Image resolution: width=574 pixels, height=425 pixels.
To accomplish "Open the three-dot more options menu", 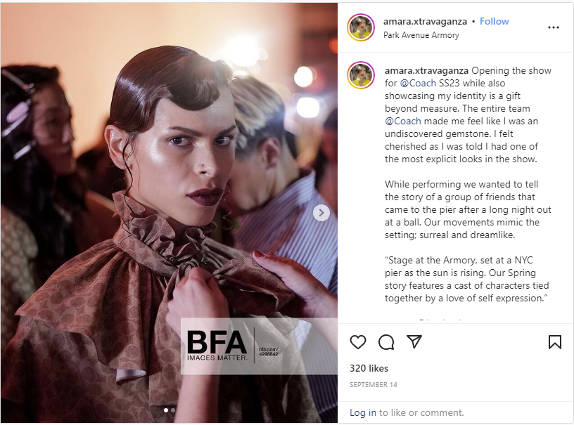I will click(x=553, y=27).
